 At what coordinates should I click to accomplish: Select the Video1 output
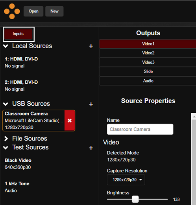coord(148,44)
